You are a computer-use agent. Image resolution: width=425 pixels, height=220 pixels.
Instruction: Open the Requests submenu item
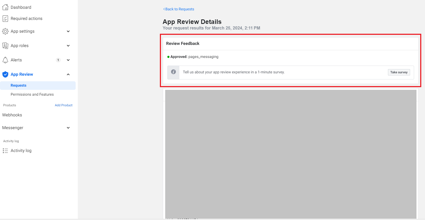coord(18,85)
